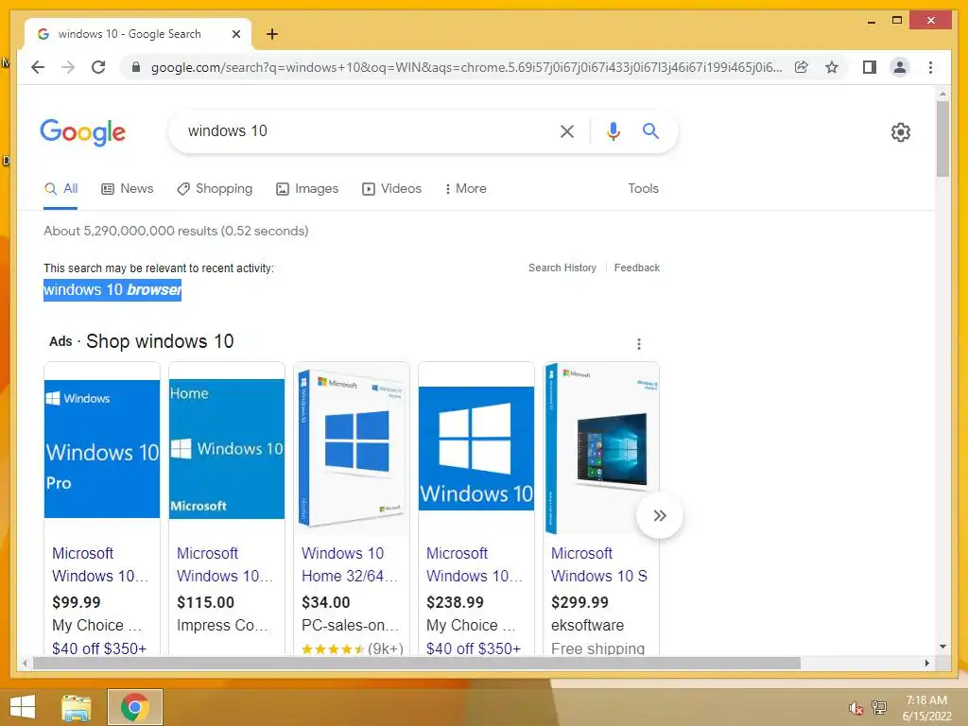
Task: Select the URL in the address bar
Action: tap(466, 67)
